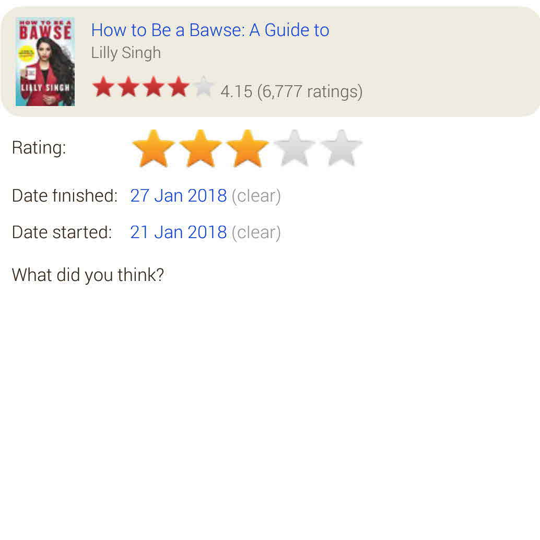Set rating to four stars
This screenshot has height=540, width=540.
tap(295, 148)
